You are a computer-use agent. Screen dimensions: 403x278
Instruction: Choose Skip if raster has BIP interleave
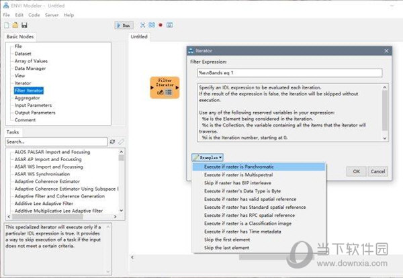tap(259, 183)
